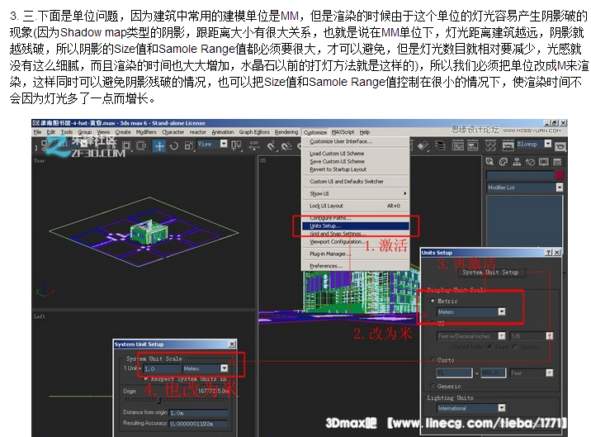The width and height of the screenshot is (591, 437).
Task: Click the 3D snap toggle icon
Action: [x=271, y=146]
